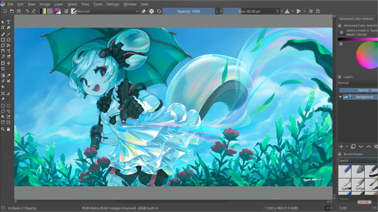Screen dimensions: 378x212
Task: Select the Elliptical Selection tool
Action: coord(9,105)
